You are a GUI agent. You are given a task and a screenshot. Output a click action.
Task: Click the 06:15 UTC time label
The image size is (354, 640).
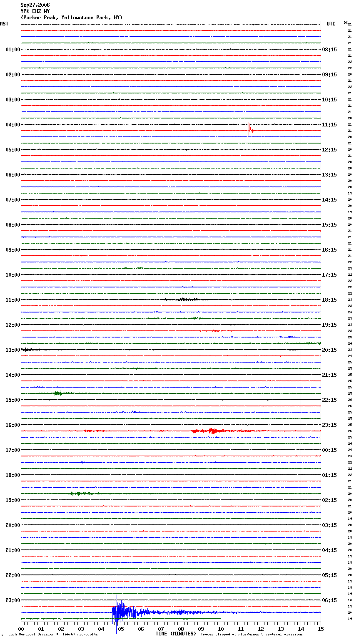[x=329, y=600]
